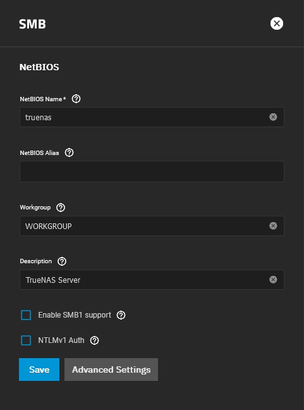Viewport: 304px width, 410px height.
Task: Clear the NetBIOS Name field value
Action: [273, 117]
